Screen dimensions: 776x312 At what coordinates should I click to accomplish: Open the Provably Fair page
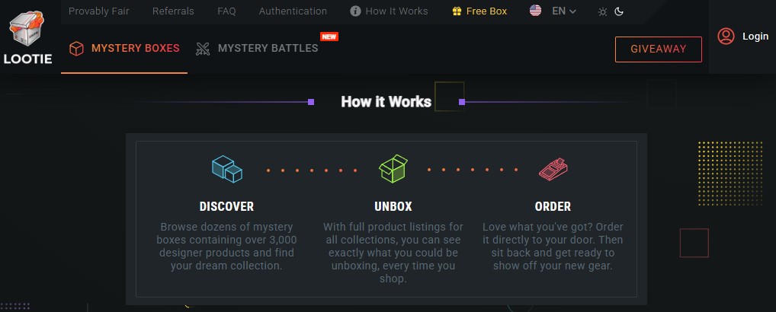(99, 11)
